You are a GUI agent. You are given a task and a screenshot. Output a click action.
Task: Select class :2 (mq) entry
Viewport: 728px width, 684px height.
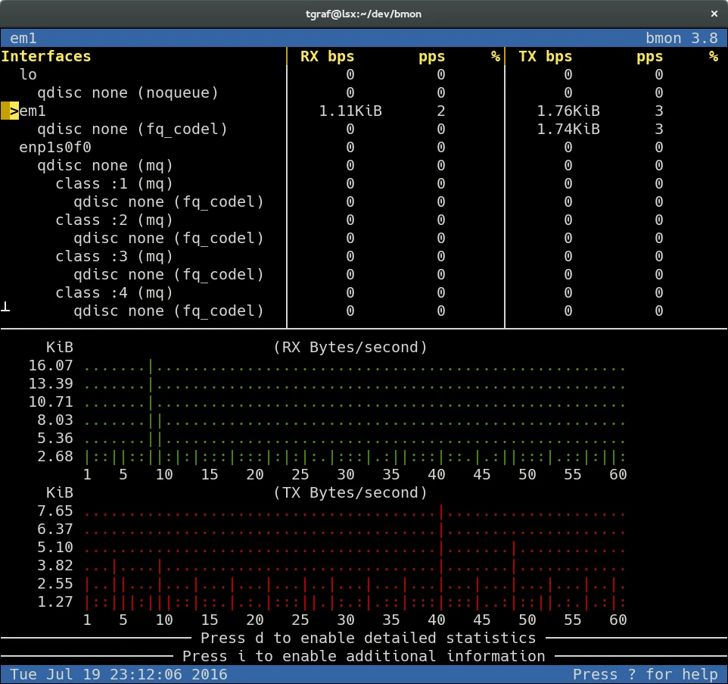point(114,220)
